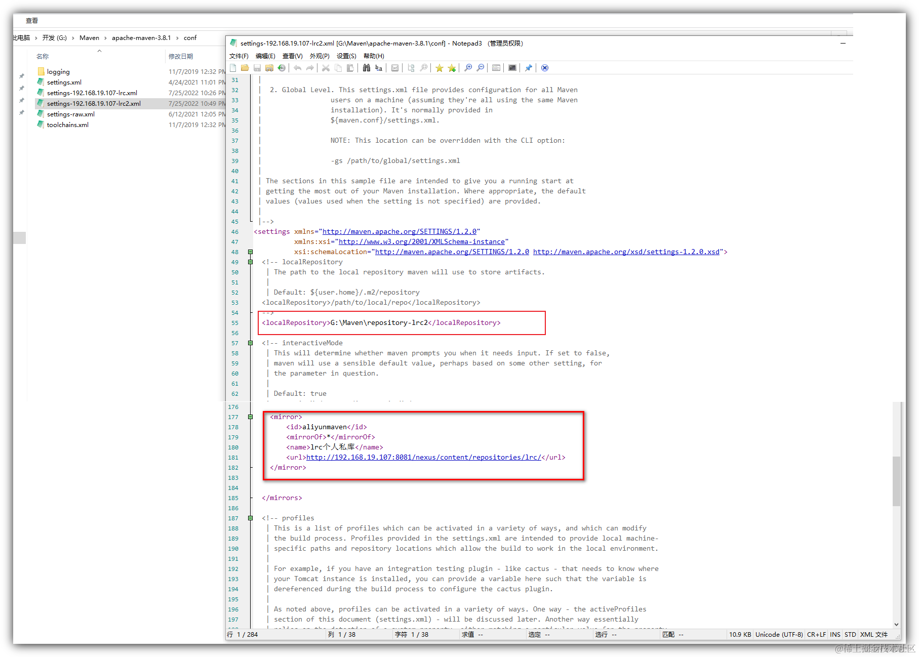Redo the edit via toolbar arrow

click(310, 68)
